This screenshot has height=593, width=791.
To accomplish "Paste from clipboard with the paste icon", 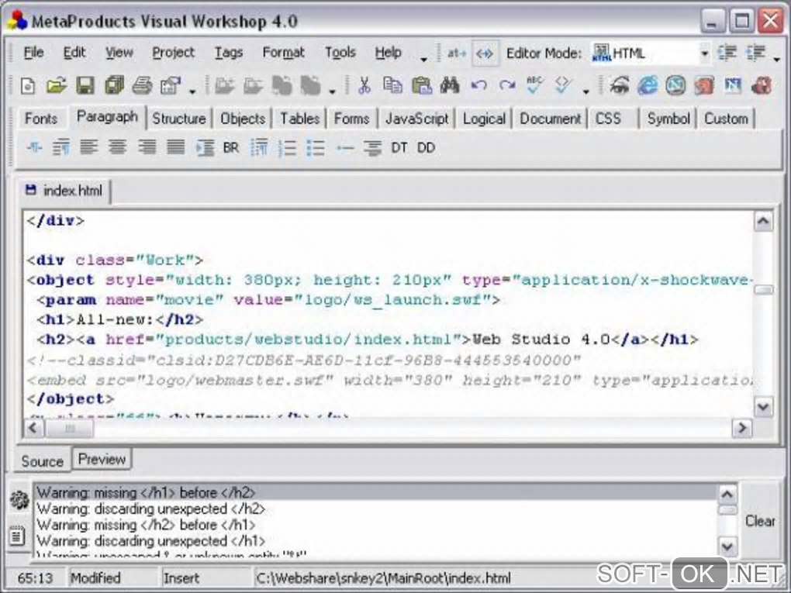I will (x=421, y=86).
